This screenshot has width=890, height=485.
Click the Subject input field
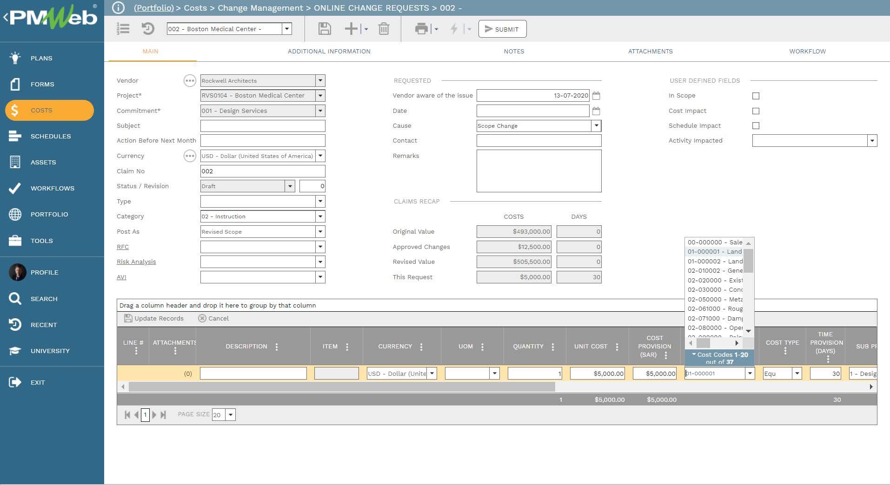[263, 126]
